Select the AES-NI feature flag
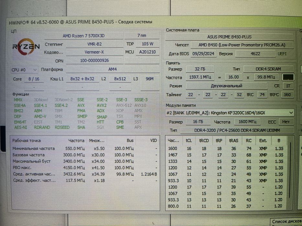The width and height of the screenshot is (302, 226). click(21, 128)
